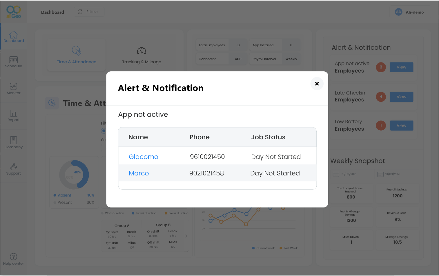Click the AD avatar icon
The image size is (439, 276).
pyautogui.click(x=399, y=12)
